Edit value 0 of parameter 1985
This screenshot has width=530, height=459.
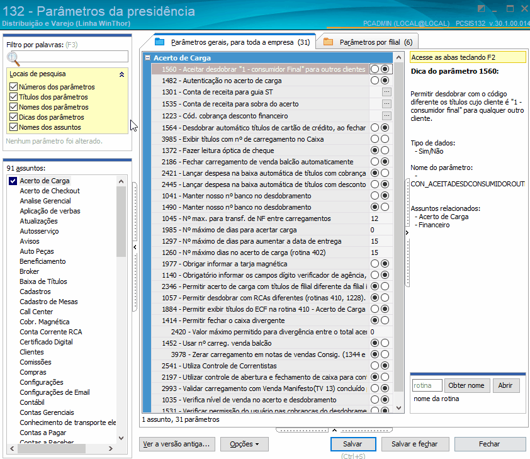(381, 230)
